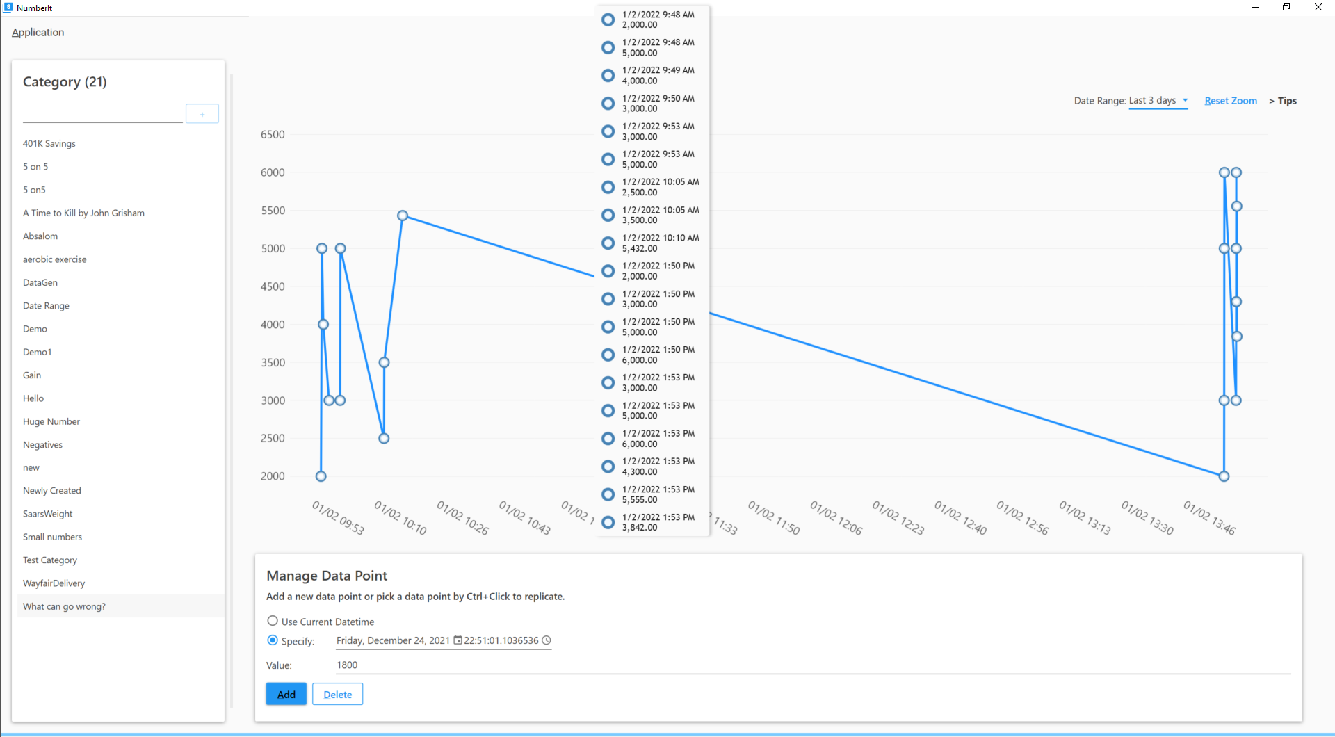The width and height of the screenshot is (1335, 737).
Task: Select the 3500 data point on the chart
Action: click(384, 362)
